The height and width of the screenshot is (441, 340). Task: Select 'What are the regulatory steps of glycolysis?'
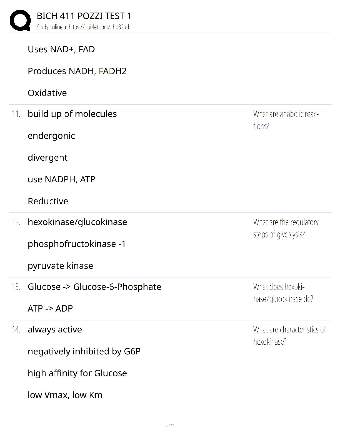point(286,228)
